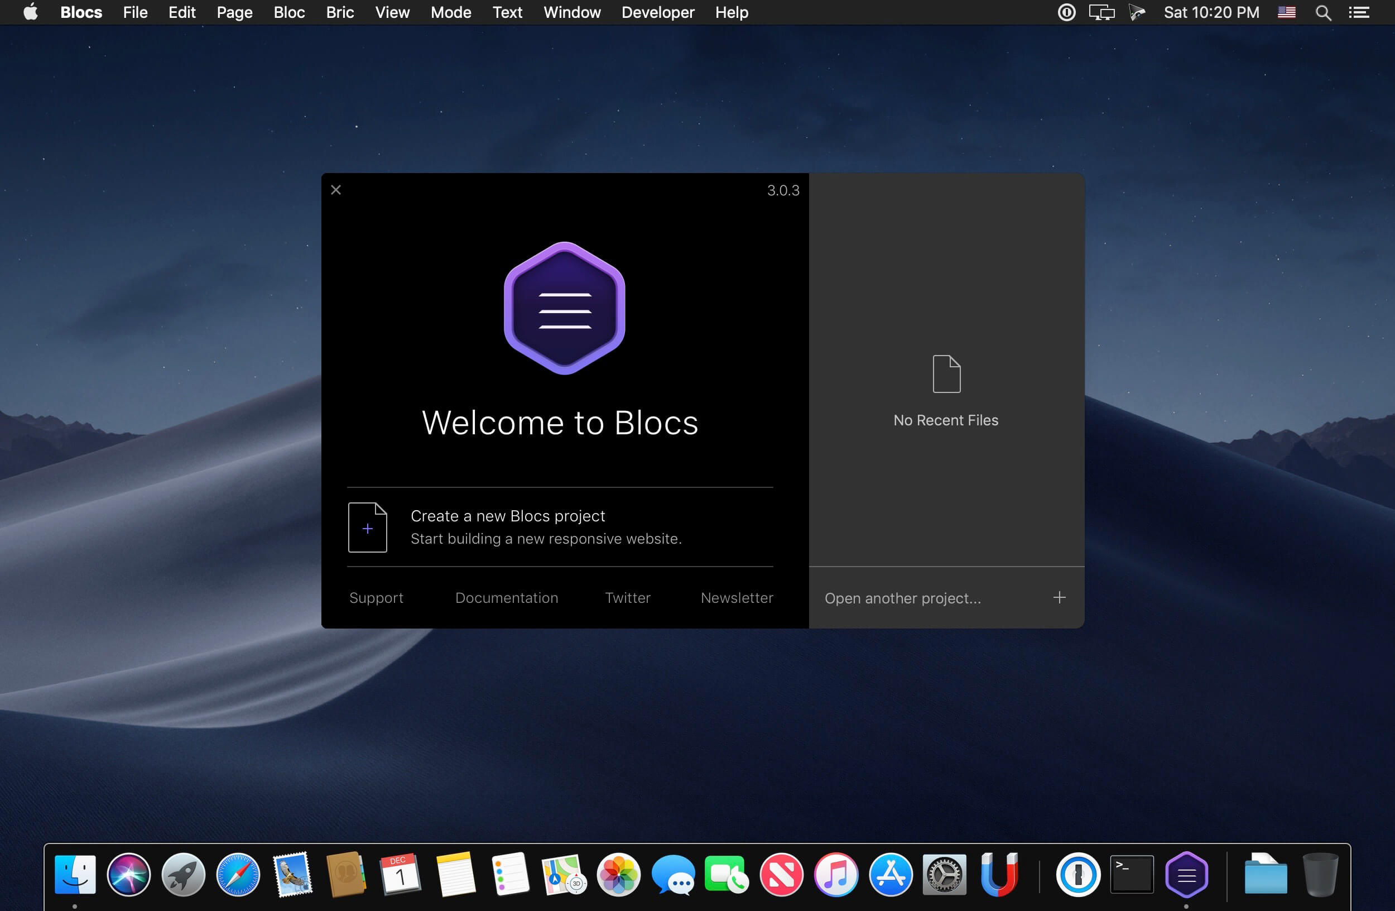This screenshot has height=911, width=1395.
Task: Close the welcome dialog
Action: 336,190
